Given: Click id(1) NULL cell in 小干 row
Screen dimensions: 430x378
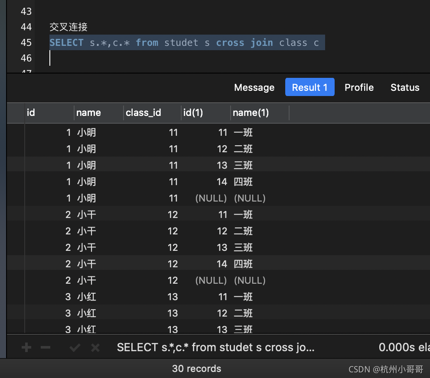Looking at the screenshot, I should click(x=211, y=281).
